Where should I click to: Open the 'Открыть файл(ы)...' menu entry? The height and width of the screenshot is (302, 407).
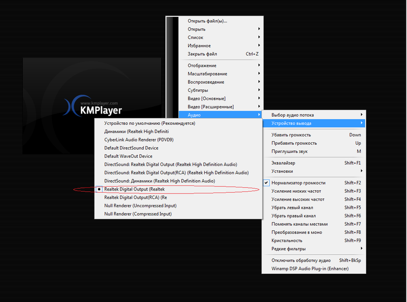click(221, 21)
